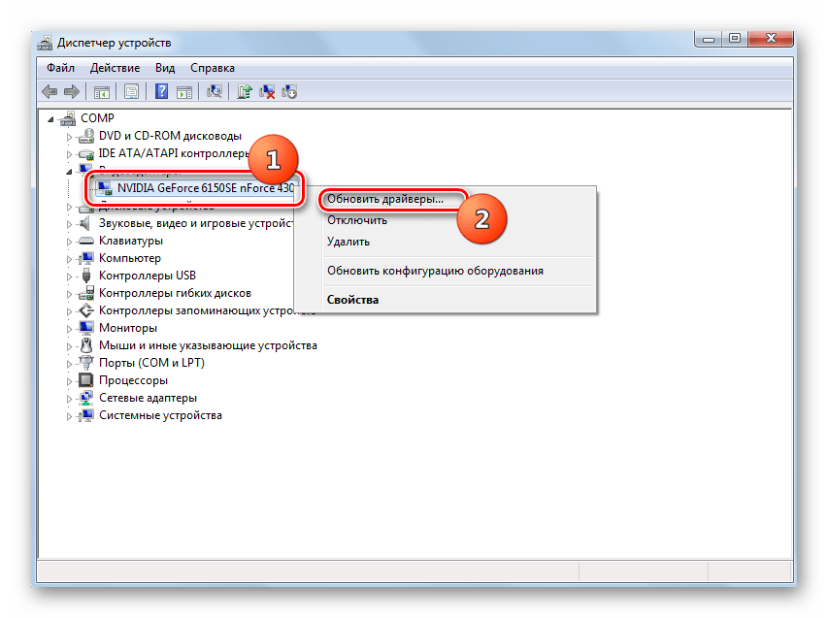
Task: Click the chip icon beside Процессоры
Action: click(85, 380)
